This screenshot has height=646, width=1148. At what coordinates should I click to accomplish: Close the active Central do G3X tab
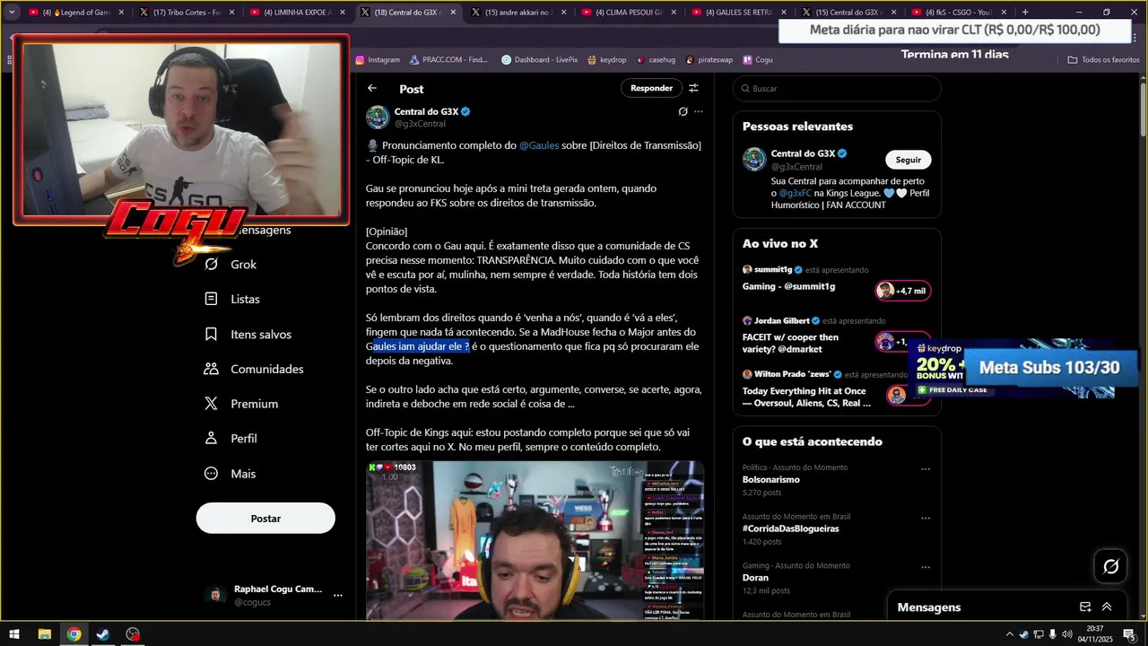[x=453, y=13]
